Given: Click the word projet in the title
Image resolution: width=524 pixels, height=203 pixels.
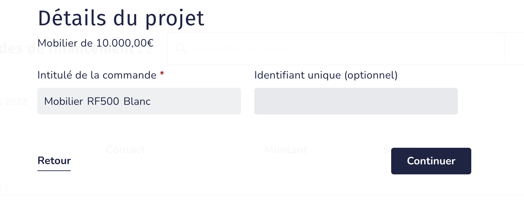Looking at the screenshot, I should click(174, 18).
